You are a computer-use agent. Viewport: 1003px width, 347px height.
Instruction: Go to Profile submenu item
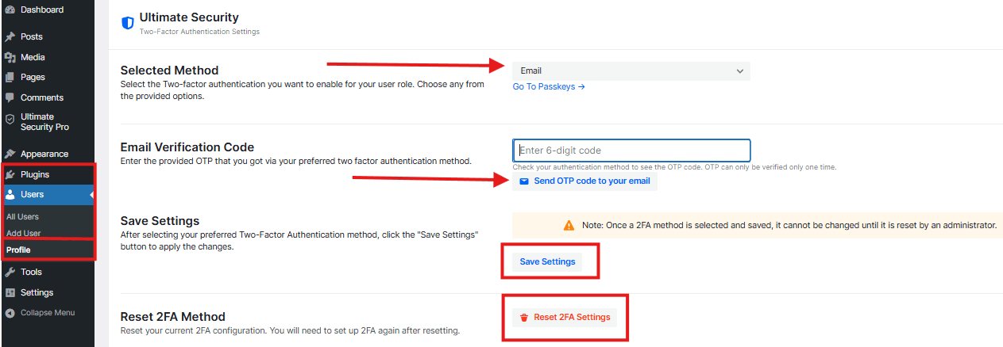point(18,250)
